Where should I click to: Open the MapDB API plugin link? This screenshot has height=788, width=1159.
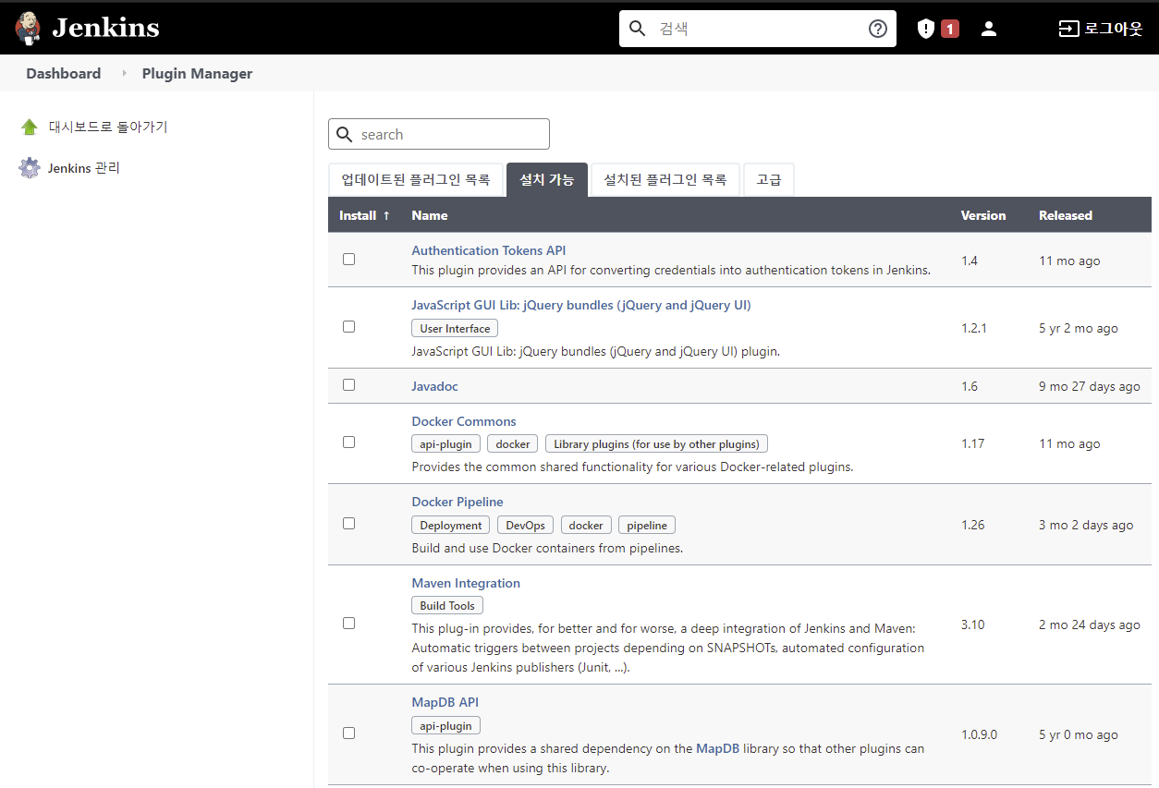click(445, 702)
